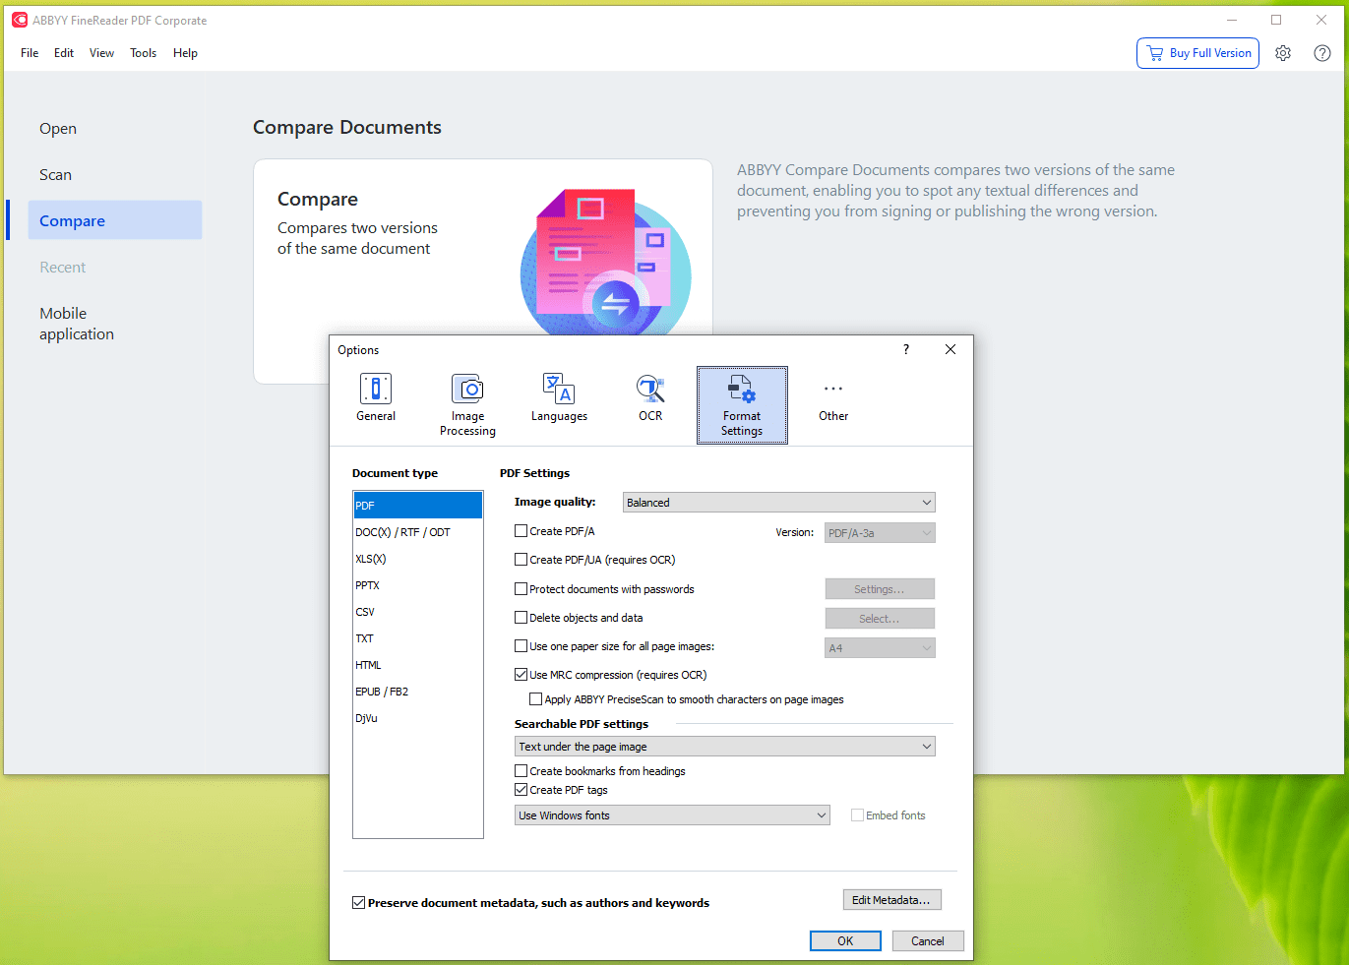Image resolution: width=1349 pixels, height=965 pixels.
Task: Select PPTX document type
Action: (x=418, y=585)
